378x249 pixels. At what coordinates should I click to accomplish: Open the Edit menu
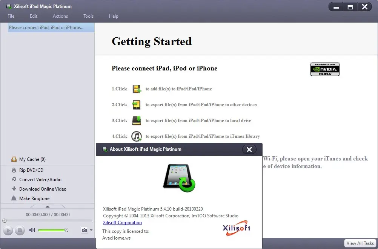point(34,16)
